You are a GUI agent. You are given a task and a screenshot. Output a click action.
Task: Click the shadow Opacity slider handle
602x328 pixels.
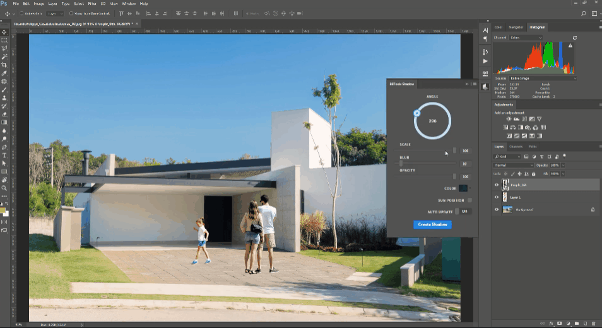454,176
